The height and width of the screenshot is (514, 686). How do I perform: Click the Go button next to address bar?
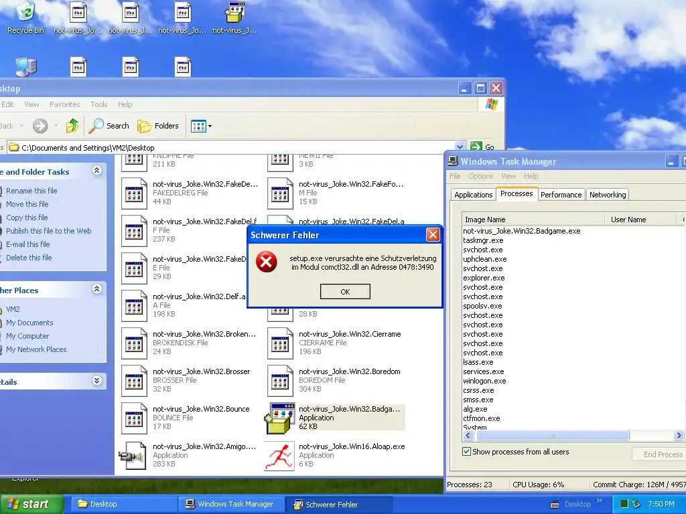point(482,147)
